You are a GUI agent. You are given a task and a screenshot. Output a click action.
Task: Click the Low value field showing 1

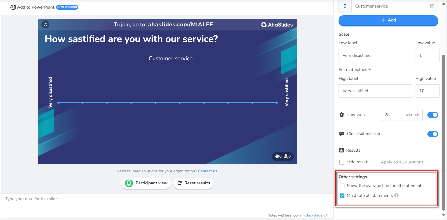pyautogui.click(x=427, y=55)
